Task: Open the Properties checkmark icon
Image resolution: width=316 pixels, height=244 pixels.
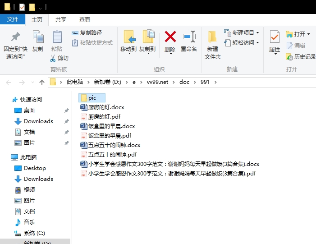Action: click(x=275, y=36)
